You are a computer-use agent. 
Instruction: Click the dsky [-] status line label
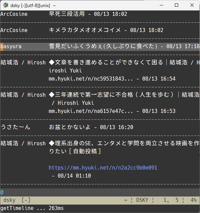tap(17, 200)
